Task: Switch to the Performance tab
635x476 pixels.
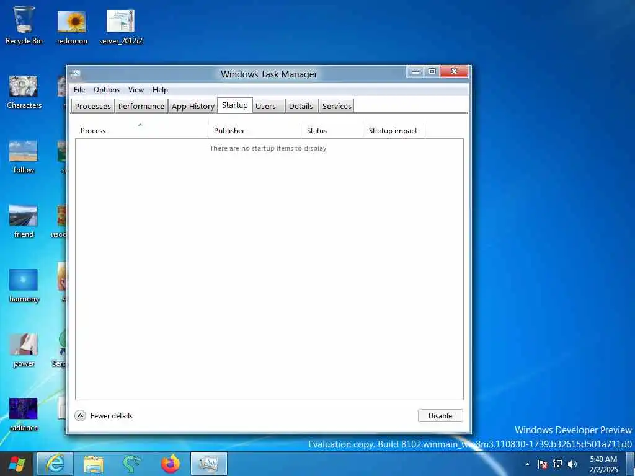Action: point(141,106)
